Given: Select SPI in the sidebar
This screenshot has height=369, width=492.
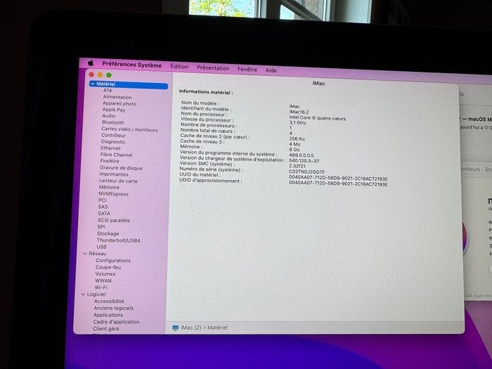Looking at the screenshot, I should 101,226.
